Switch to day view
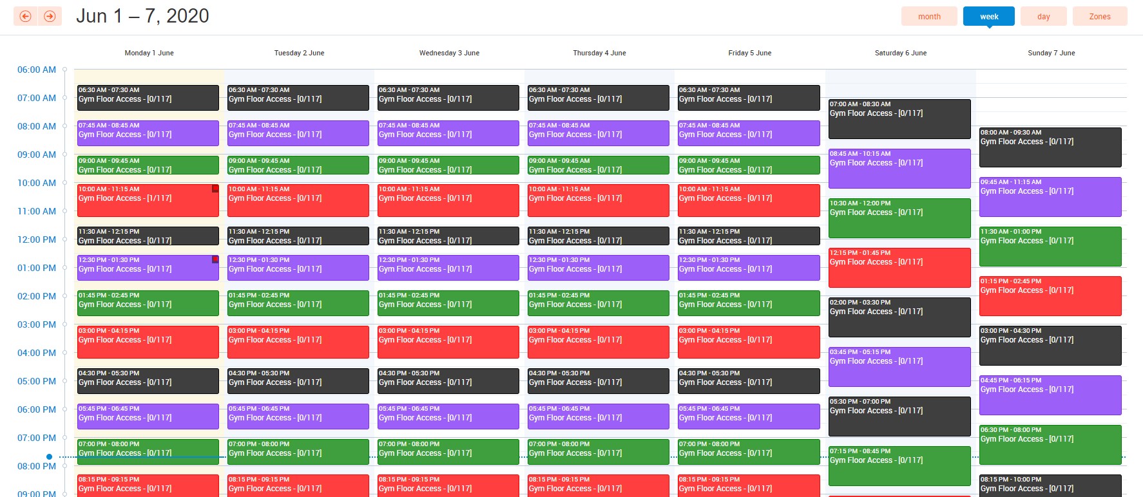The width and height of the screenshot is (1143, 497). [1043, 17]
